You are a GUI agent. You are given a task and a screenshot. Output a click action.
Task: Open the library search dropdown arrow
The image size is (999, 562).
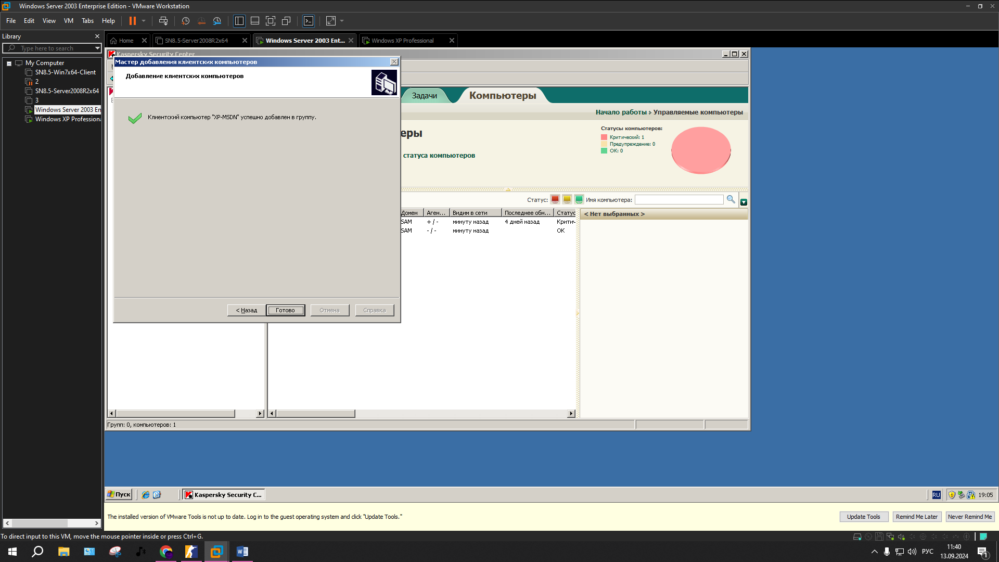pyautogui.click(x=97, y=48)
